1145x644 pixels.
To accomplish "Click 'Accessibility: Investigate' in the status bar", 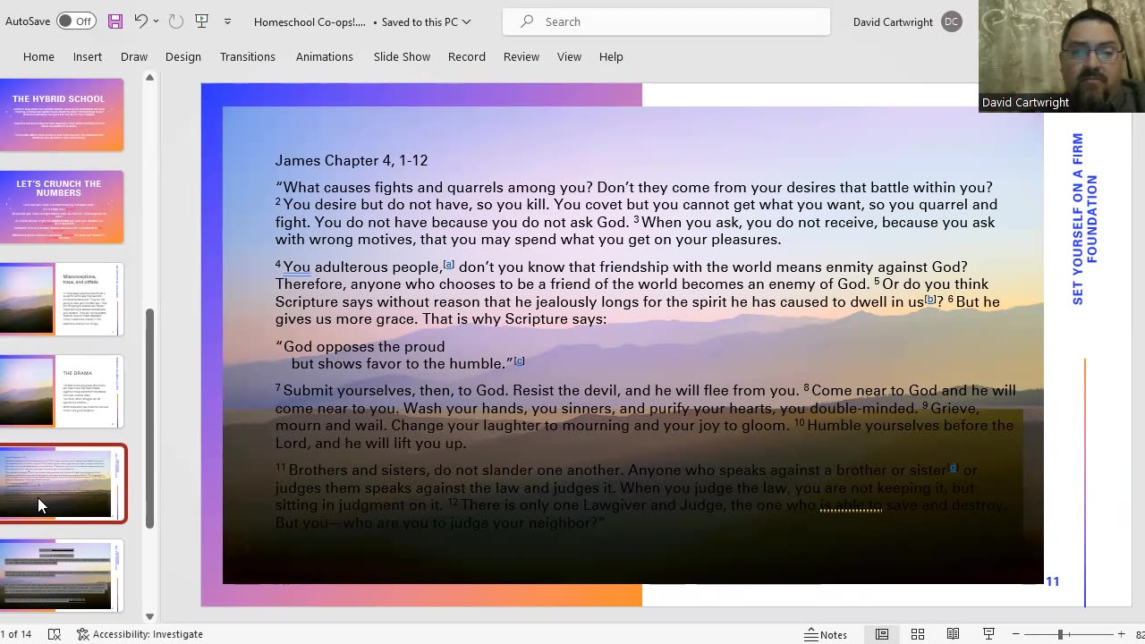I will [140, 634].
